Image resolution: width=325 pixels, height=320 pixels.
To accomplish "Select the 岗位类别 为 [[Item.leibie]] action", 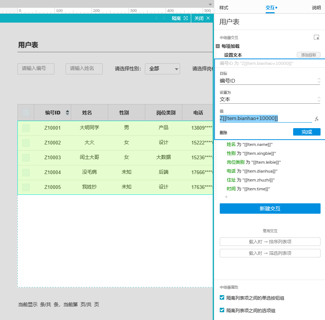I will (253, 162).
